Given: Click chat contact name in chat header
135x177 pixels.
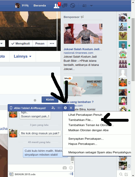Looking at the screenshot, I should [x=30, y=108].
